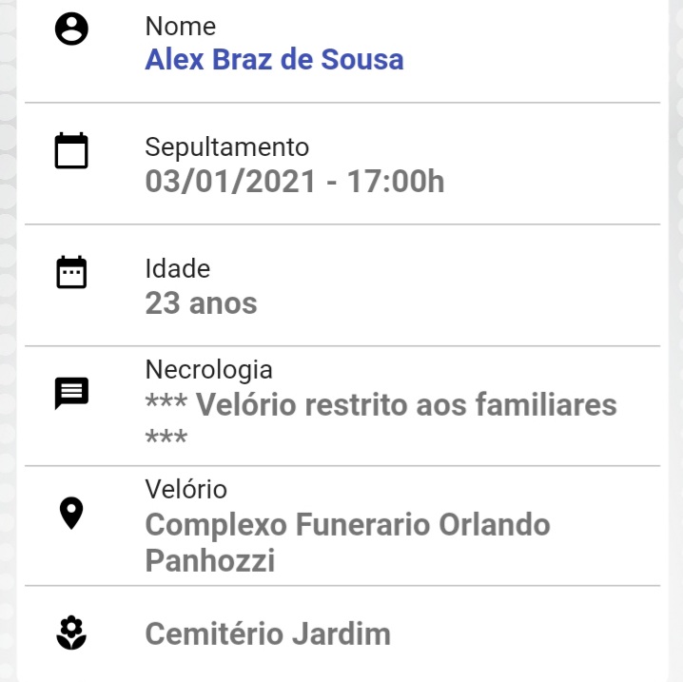The image size is (683, 682).
Task: Select the burial date 03/01/2021 - 17:00h text
Action: pos(295,181)
